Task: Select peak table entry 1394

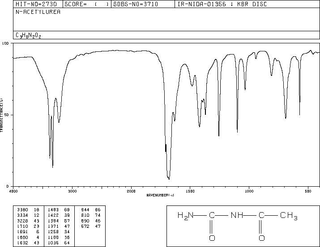Action: (53, 221)
